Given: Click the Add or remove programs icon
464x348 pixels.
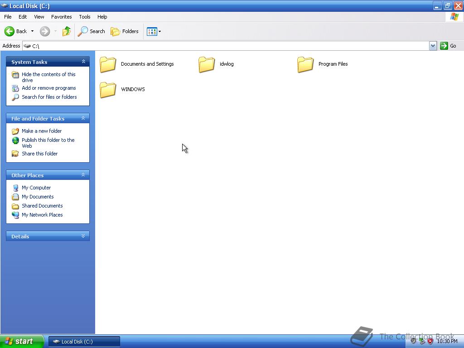Looking at the screenshot, I should (15, 88).
